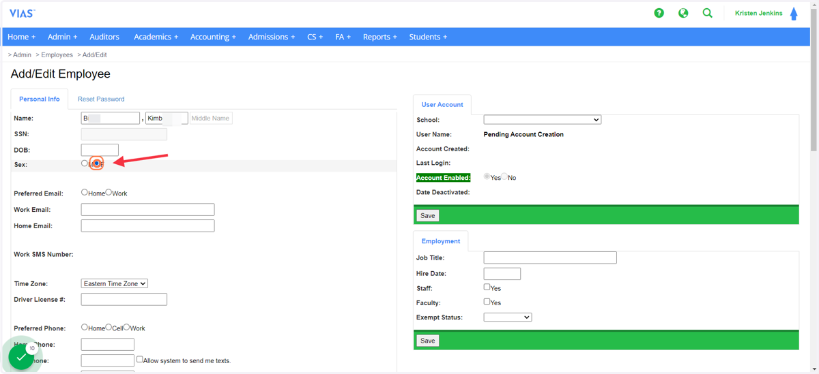Expand the Admissions menu
Image resolution: width=819 pixels, height=374 pixels.
tap(272, 37)
